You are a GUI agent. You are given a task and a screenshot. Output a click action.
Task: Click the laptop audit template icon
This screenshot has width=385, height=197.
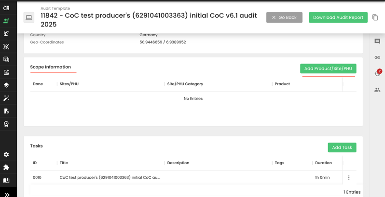pos(29,18)
